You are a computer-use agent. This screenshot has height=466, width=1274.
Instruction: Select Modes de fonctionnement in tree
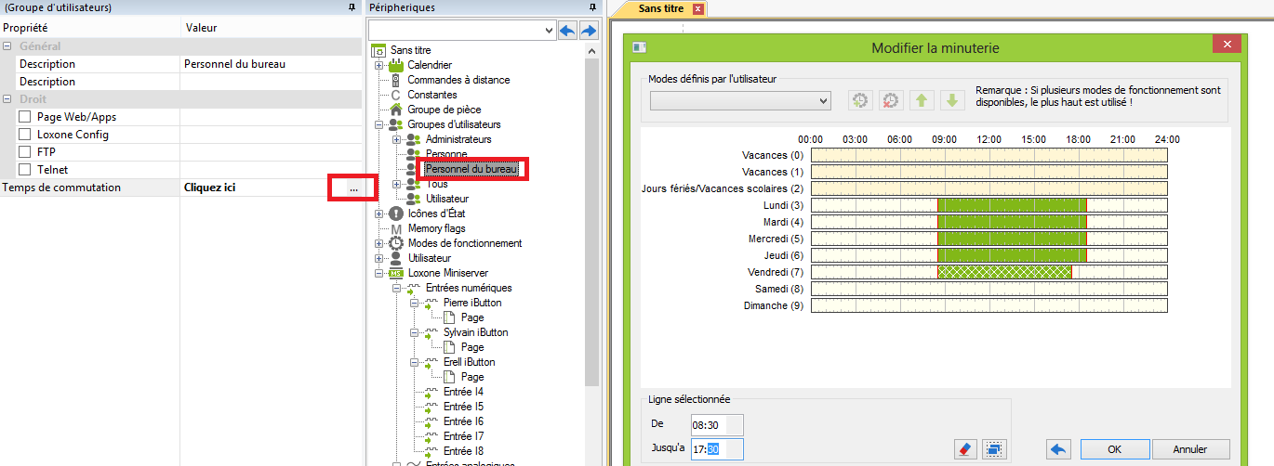pyautogui.click(x=464, y=243)
